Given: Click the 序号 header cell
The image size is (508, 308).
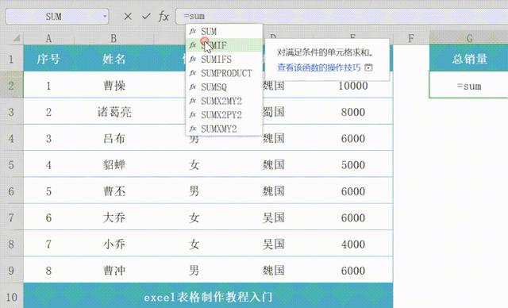Looking at the screenshot, I should 48,59.
